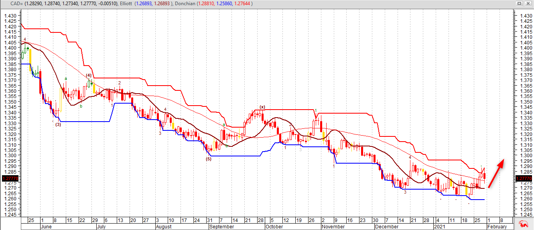
Task: Select the 2021 year label
Action: (440, 226)
